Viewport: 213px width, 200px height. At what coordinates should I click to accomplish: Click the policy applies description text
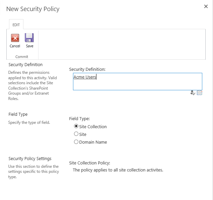[118, 170]
